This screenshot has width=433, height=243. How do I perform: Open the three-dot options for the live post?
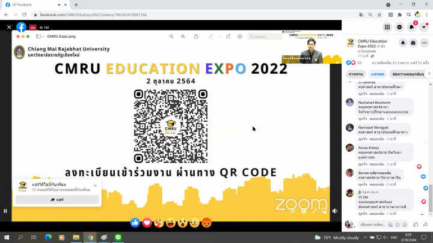[424, 43]
